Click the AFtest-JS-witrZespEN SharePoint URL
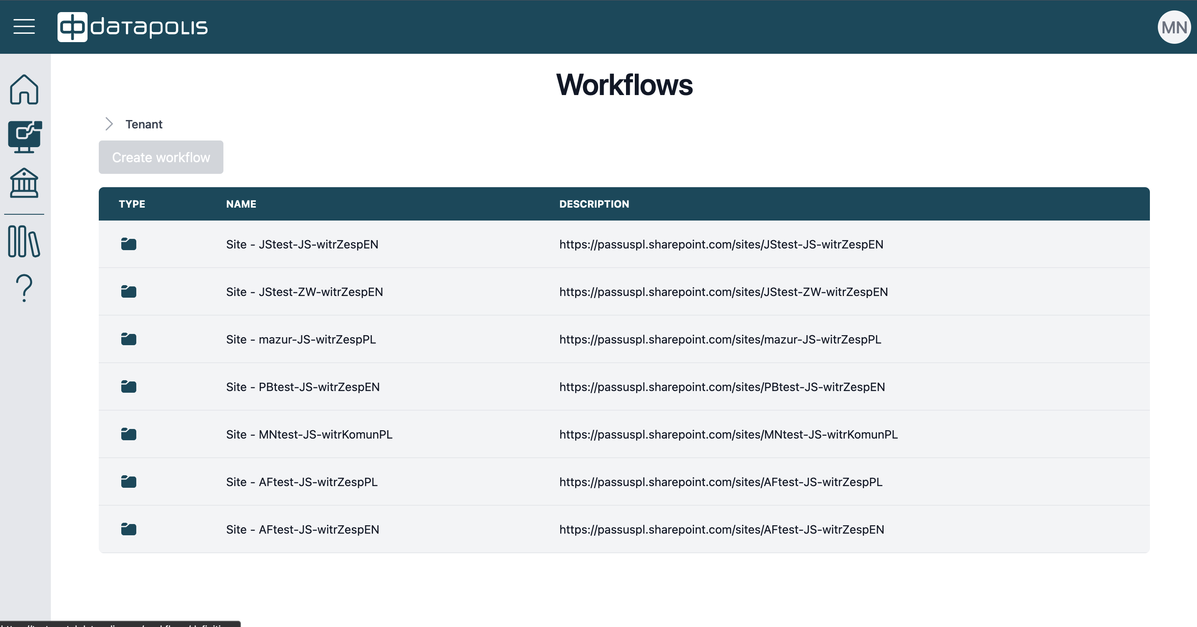The image size is (1197, 627). tap(721, 529)
